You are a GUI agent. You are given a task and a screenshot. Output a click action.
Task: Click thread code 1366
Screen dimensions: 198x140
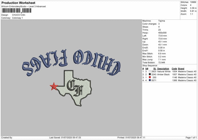175,80
